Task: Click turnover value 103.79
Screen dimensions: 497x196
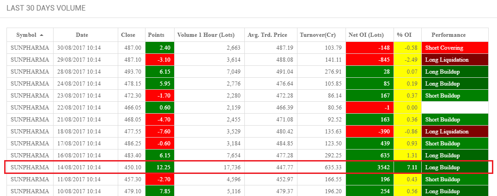Action: point(333,48)
